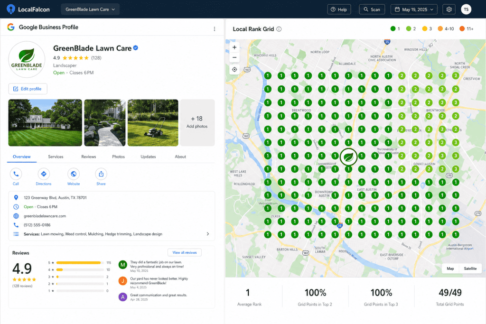The height and width of the screenshot is (324, 486).
Task: Open the house lawn photo
Action: point(45,123)
